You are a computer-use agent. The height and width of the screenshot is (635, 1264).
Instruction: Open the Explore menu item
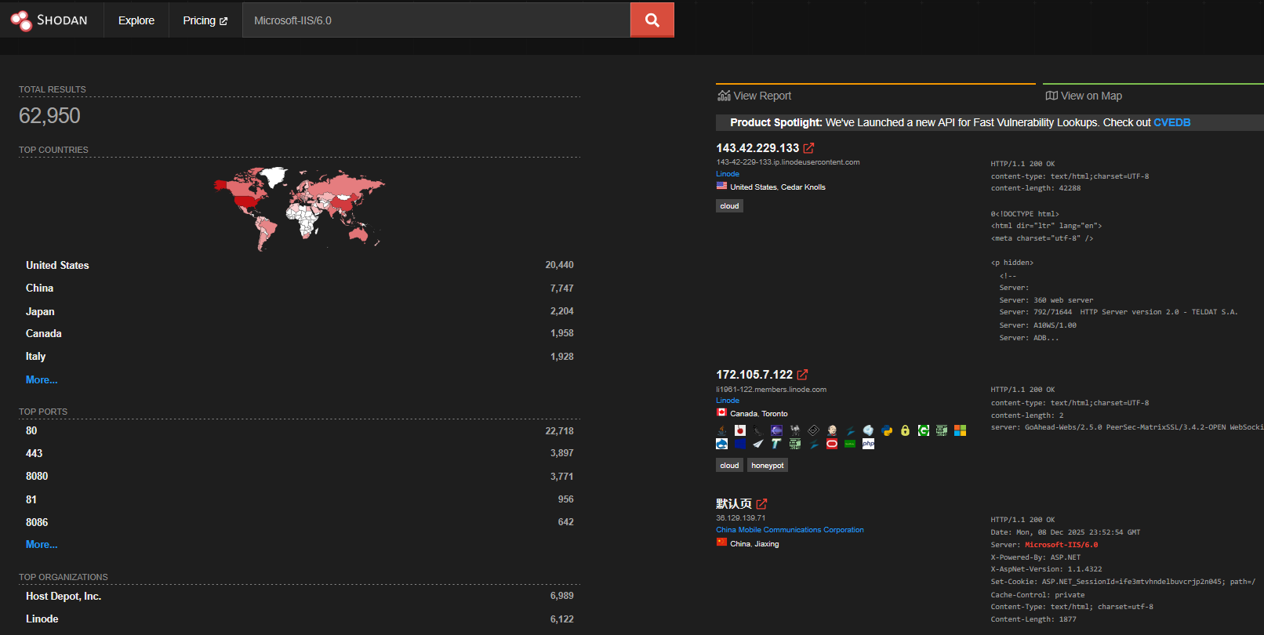tap(136, 20)
